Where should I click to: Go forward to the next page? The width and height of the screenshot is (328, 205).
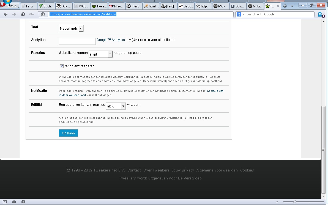(x=14, y=14)
